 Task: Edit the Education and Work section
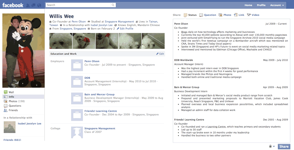point(162,54)
